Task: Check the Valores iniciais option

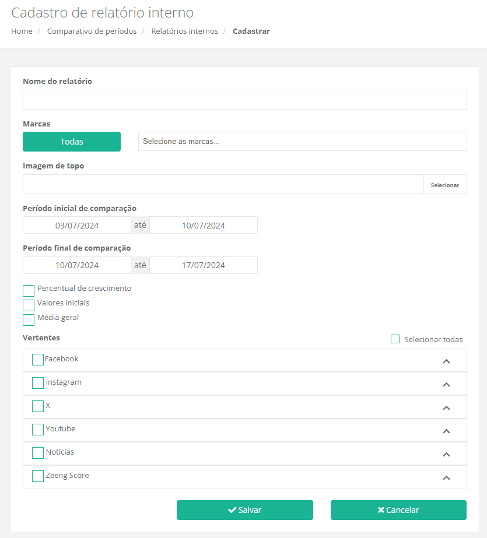Action: pos(29,305)
